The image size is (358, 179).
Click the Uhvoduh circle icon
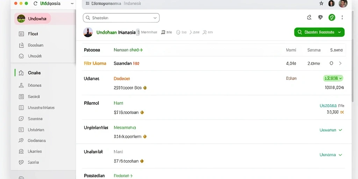(21, 56)
